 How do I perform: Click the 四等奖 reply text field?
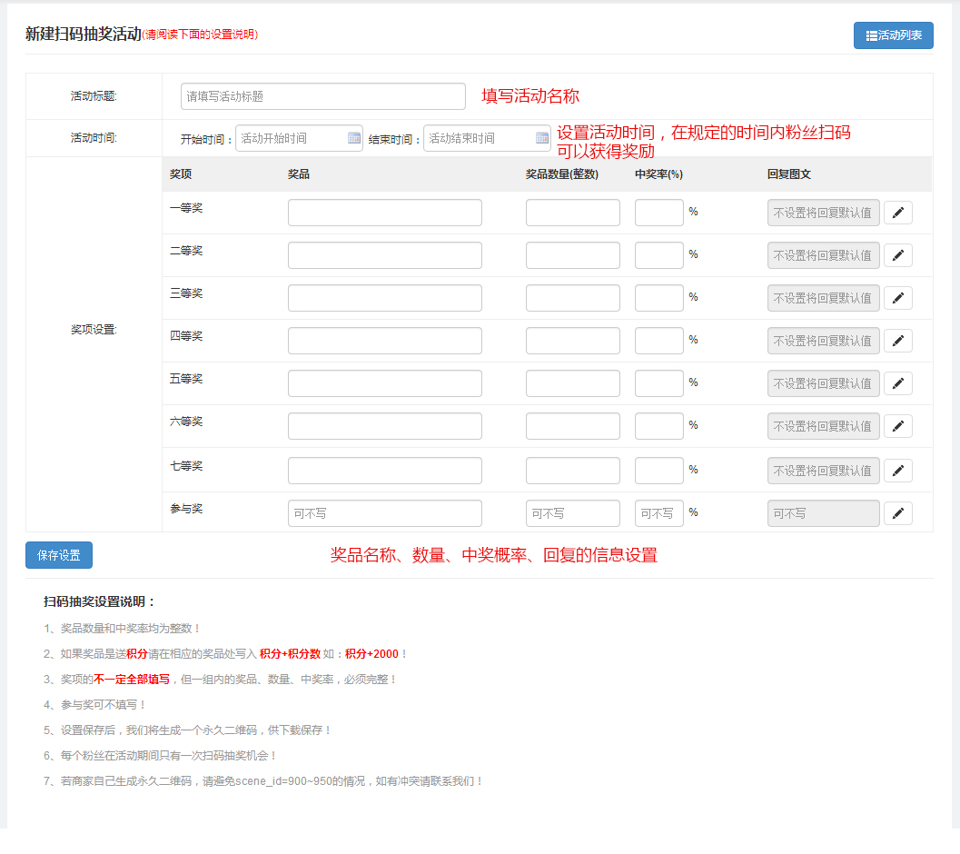(823, 341)
